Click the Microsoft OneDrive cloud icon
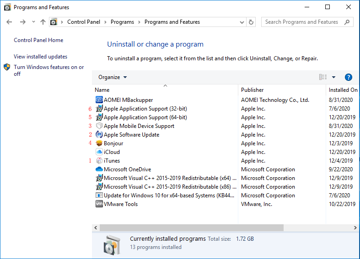 click(x=99, y=169)
